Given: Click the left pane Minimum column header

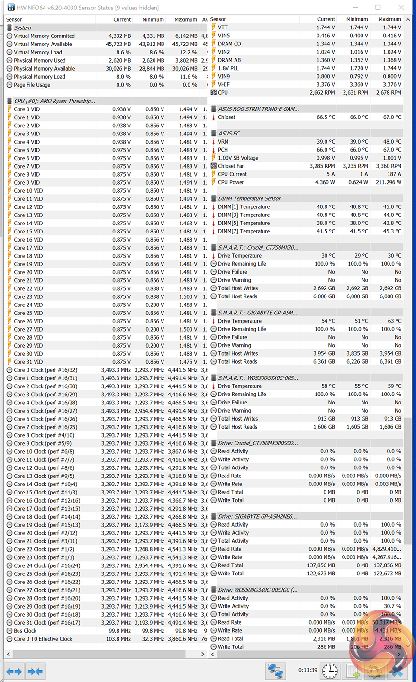Looking at the screenshot, I should coord(149,19).
